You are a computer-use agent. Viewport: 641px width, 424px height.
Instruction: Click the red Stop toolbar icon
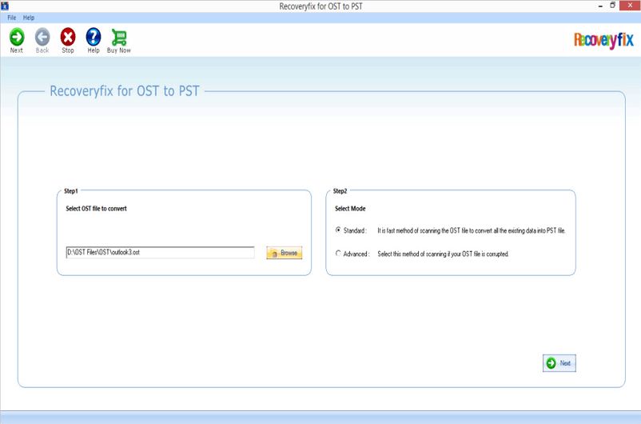(68, 38)
